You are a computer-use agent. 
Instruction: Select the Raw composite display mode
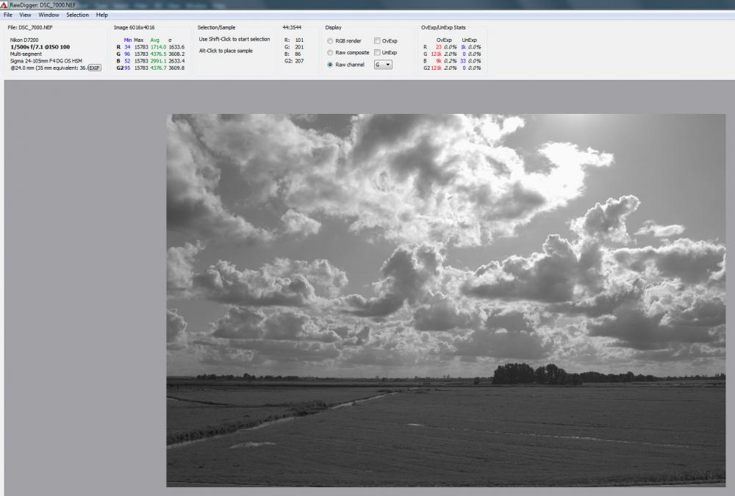(x=330, y=53)
